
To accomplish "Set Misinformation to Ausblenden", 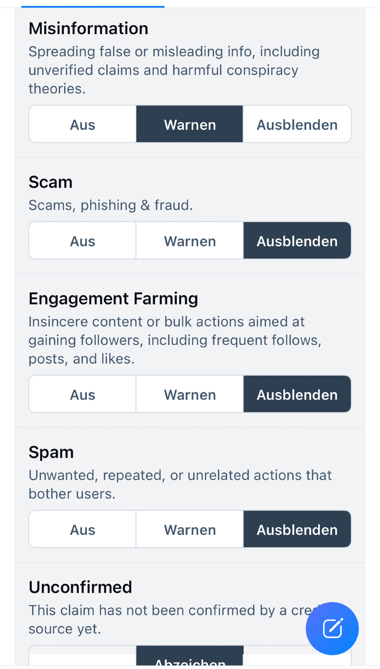I will 297,124.
